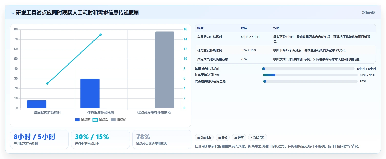Click the note starting 模拟数据只作问卷设计示例
Image resolution: width=386 pixels, height=159 pixels.
(x=317, y=59)
